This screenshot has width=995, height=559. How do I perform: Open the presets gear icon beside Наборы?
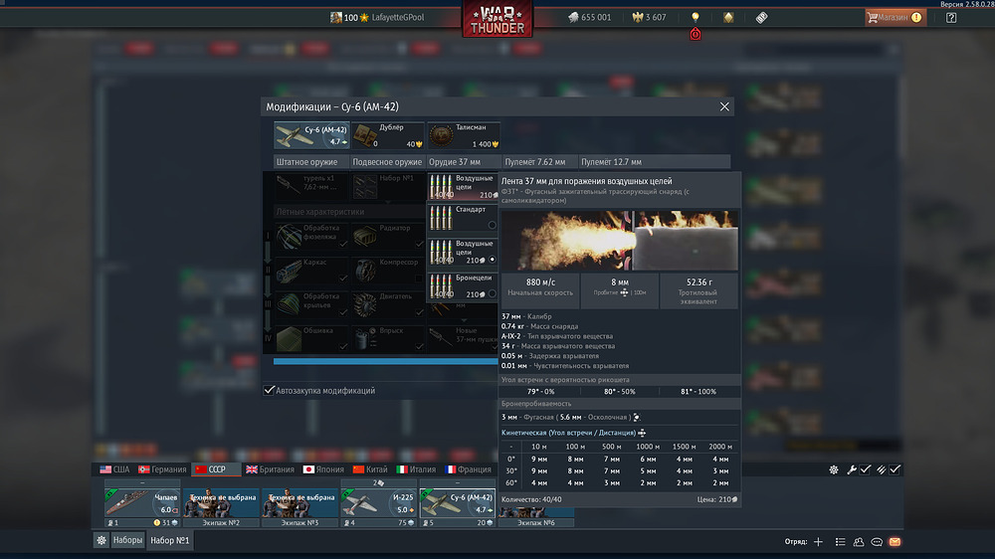pos(101,540)
